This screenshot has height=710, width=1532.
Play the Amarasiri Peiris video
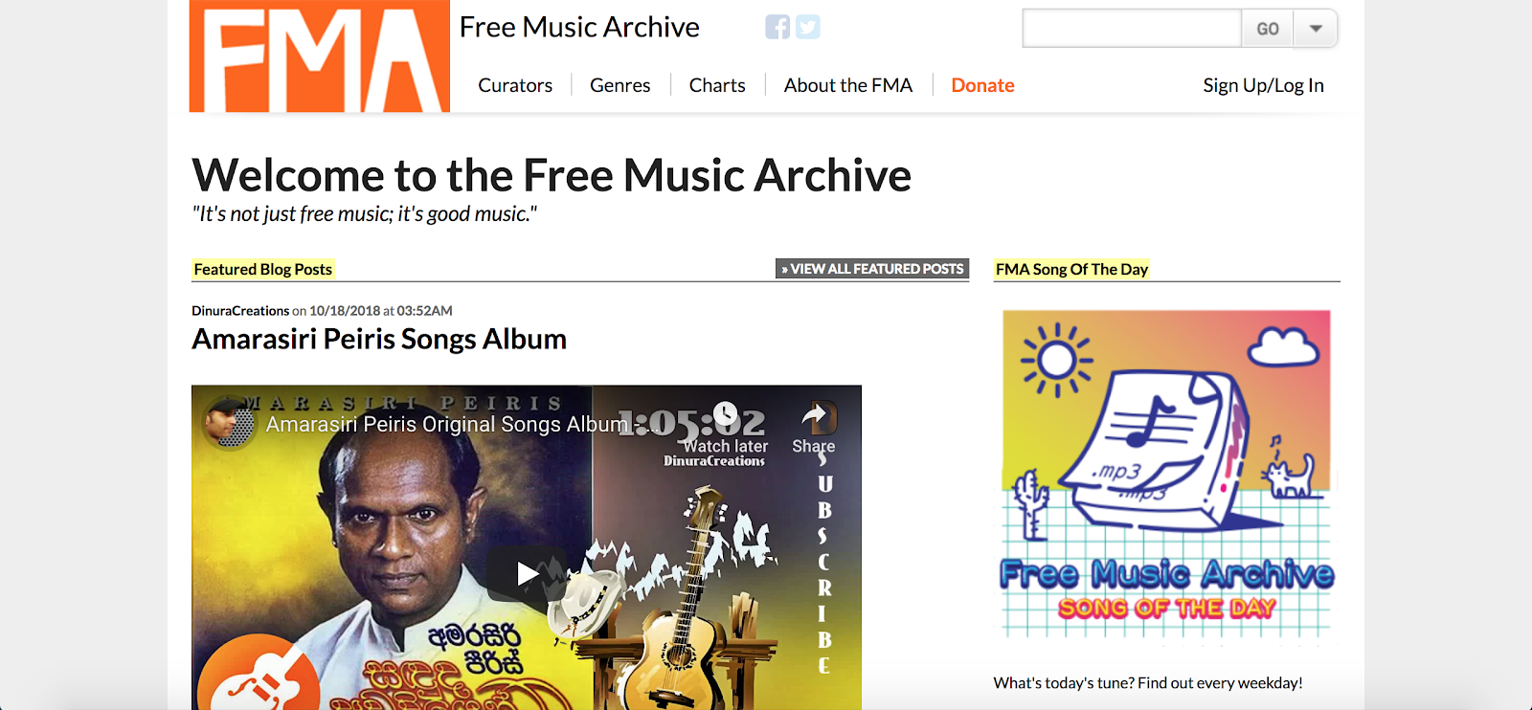click(x=527, y=573)
